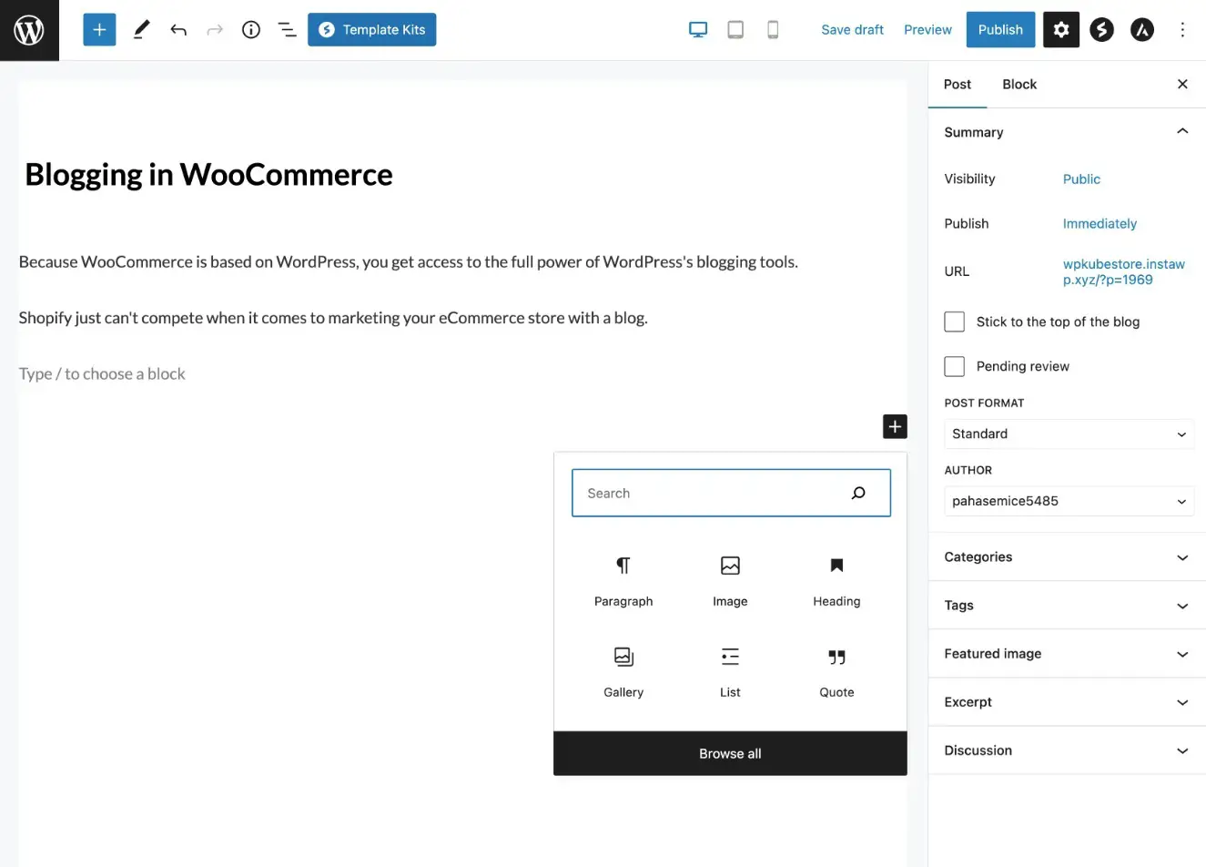Viewport: 1206px width, 867px height.
Task: Insert an Image block
Action: coord(730,581)
